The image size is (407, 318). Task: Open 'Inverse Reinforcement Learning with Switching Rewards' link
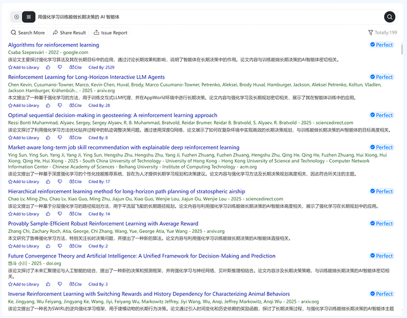pyautogui.click(x=149, y=294)
